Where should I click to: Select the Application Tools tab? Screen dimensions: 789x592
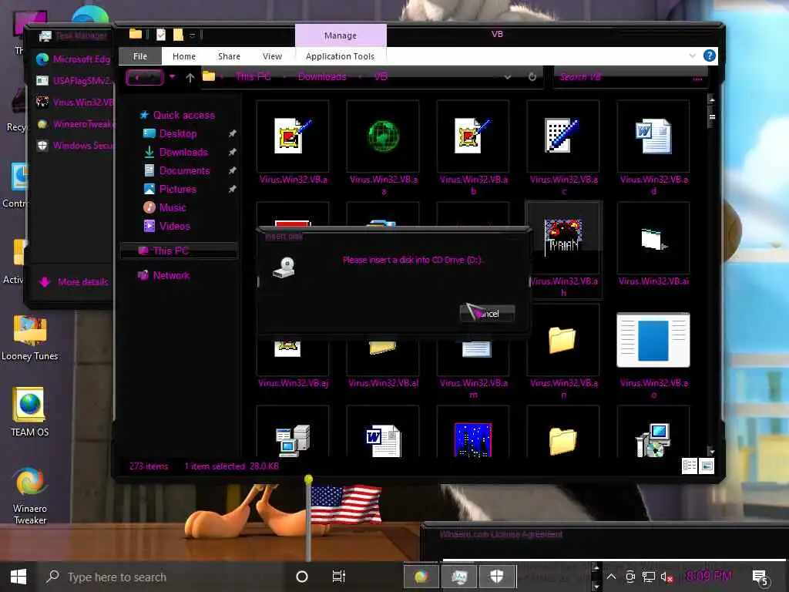click(x=340, y=56)
